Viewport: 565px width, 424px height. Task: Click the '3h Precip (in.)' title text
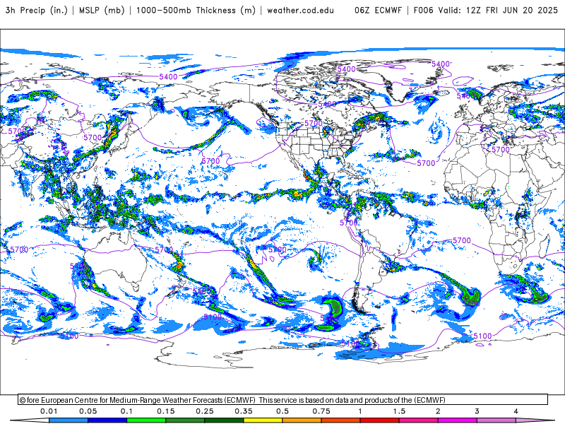click(37, 11)
